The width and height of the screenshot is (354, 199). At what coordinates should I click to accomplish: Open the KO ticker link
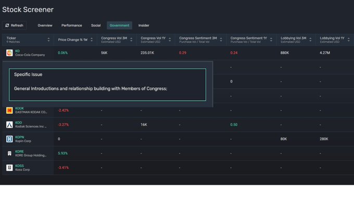17,51
